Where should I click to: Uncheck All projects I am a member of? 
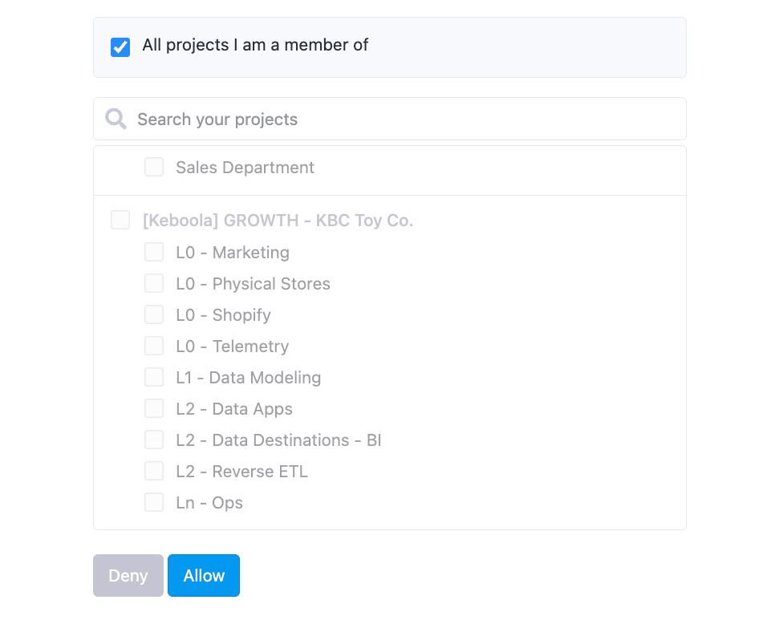tap(120, 47)
